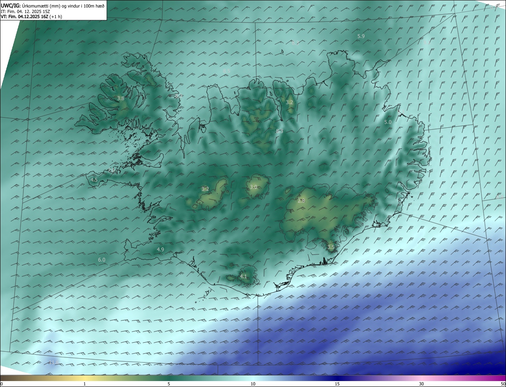Screen dimensions: 506x387
Task: Click the 8.3 value label
Action: [x=279, y=131]
